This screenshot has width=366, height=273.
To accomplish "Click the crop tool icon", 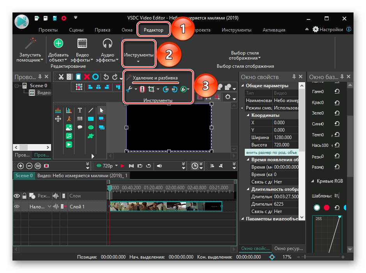I will tap(151, 89).
